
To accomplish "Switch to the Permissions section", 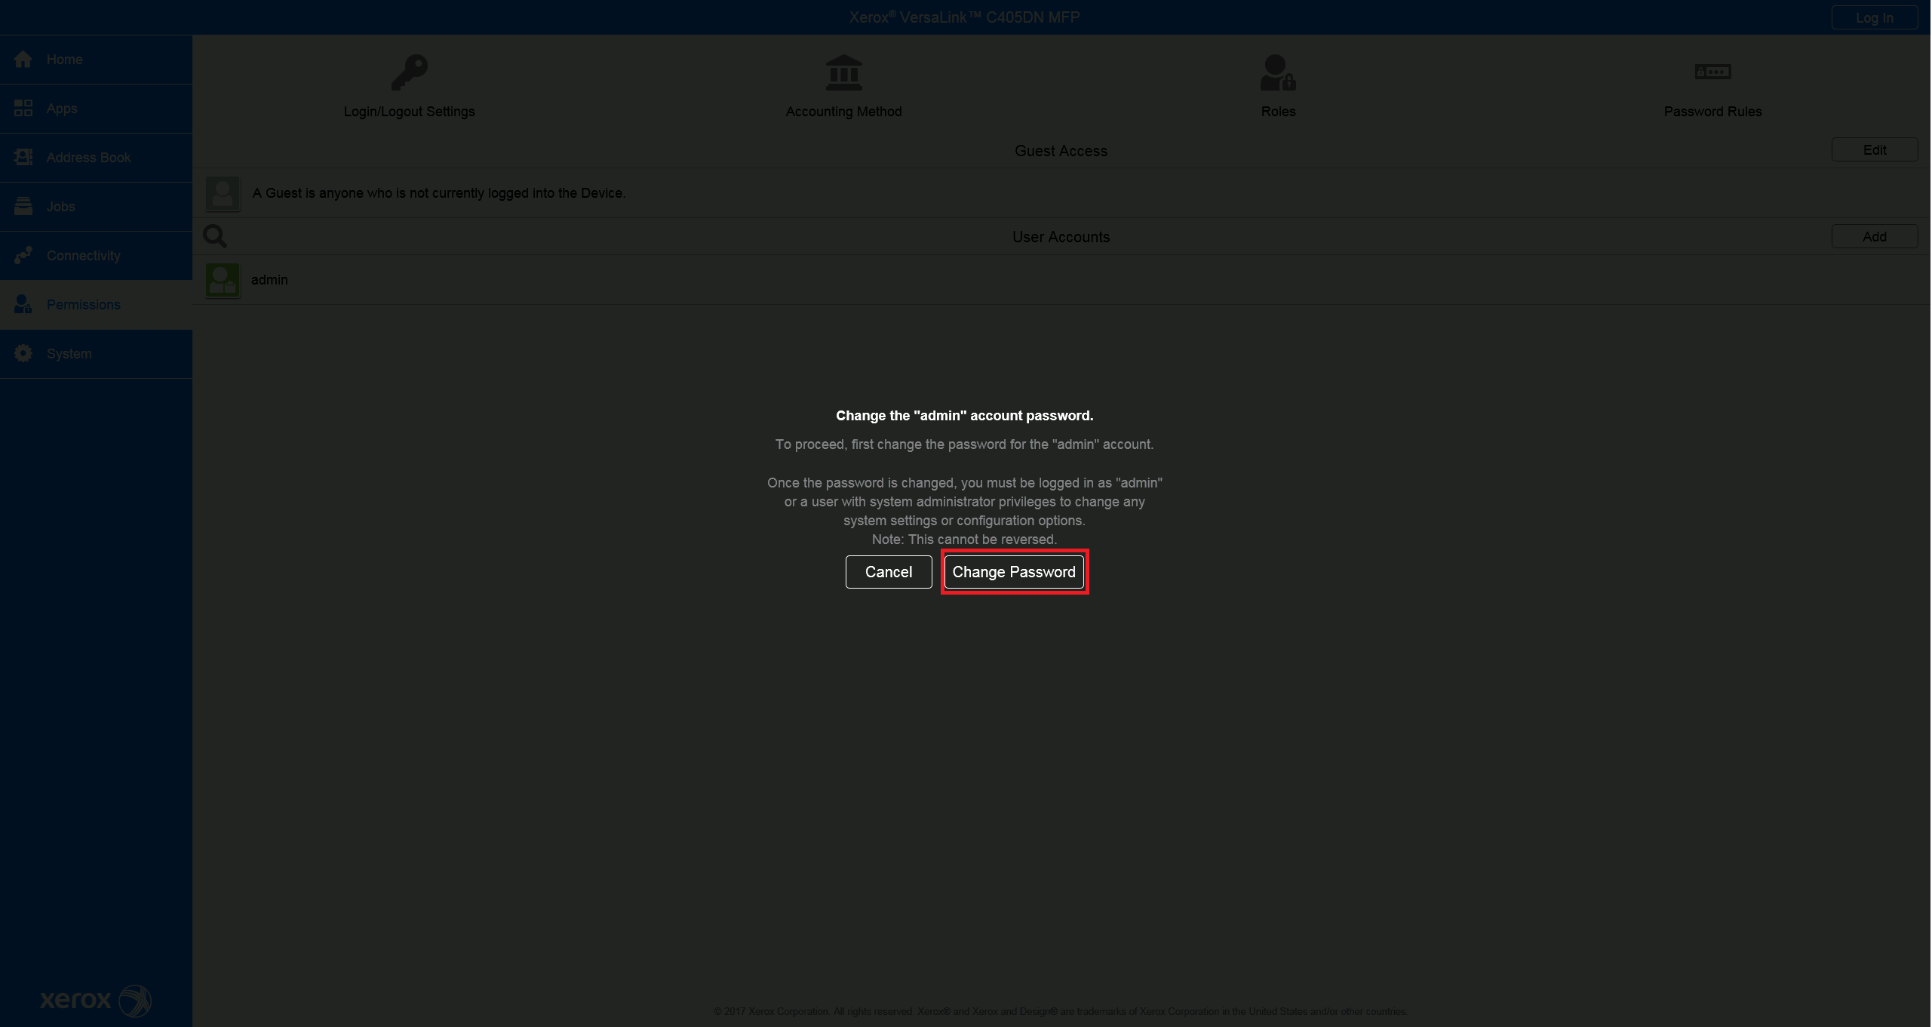I will pos(83,304).
